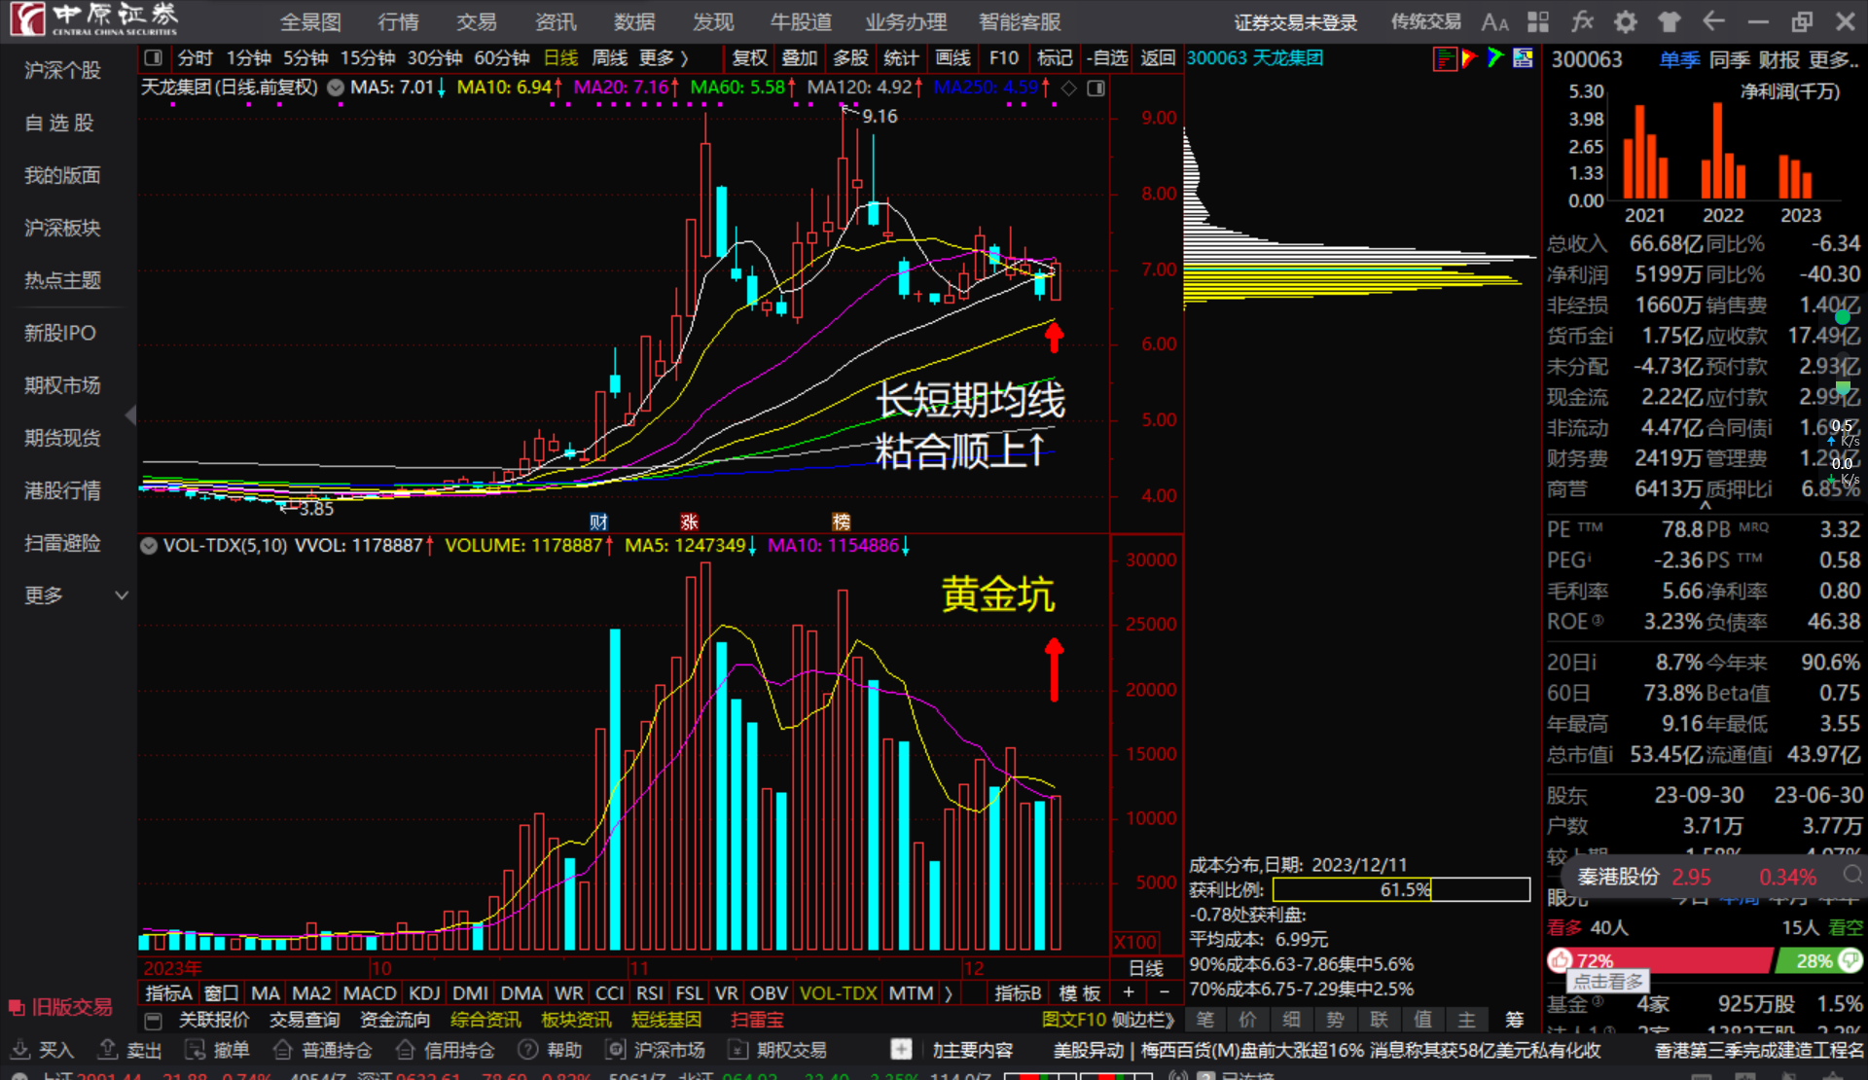The height and width of the screenshot is (1080, 1868).
Task: Open the 资讯 menu
Action: tap(556, 21)
